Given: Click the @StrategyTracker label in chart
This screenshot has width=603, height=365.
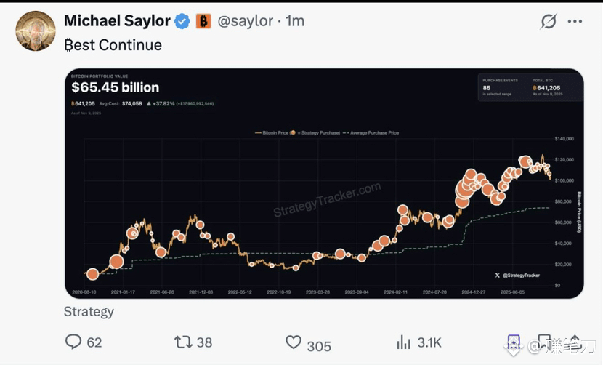Looking at the screenshot, I should pyautogui.click(x=520, y=276).
